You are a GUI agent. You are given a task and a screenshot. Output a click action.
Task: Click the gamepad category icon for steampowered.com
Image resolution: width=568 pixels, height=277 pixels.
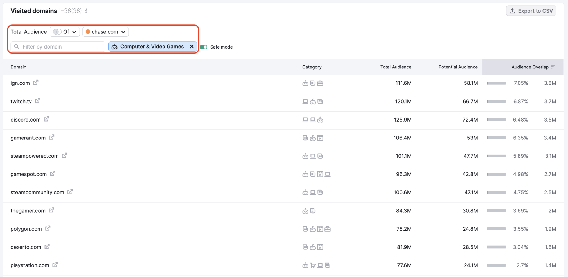[x=305, y=156]
